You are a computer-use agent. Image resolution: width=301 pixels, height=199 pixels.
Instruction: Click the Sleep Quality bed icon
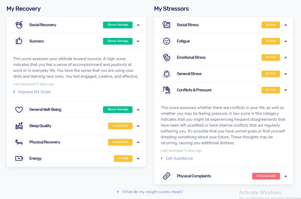(x=19, y=126)
